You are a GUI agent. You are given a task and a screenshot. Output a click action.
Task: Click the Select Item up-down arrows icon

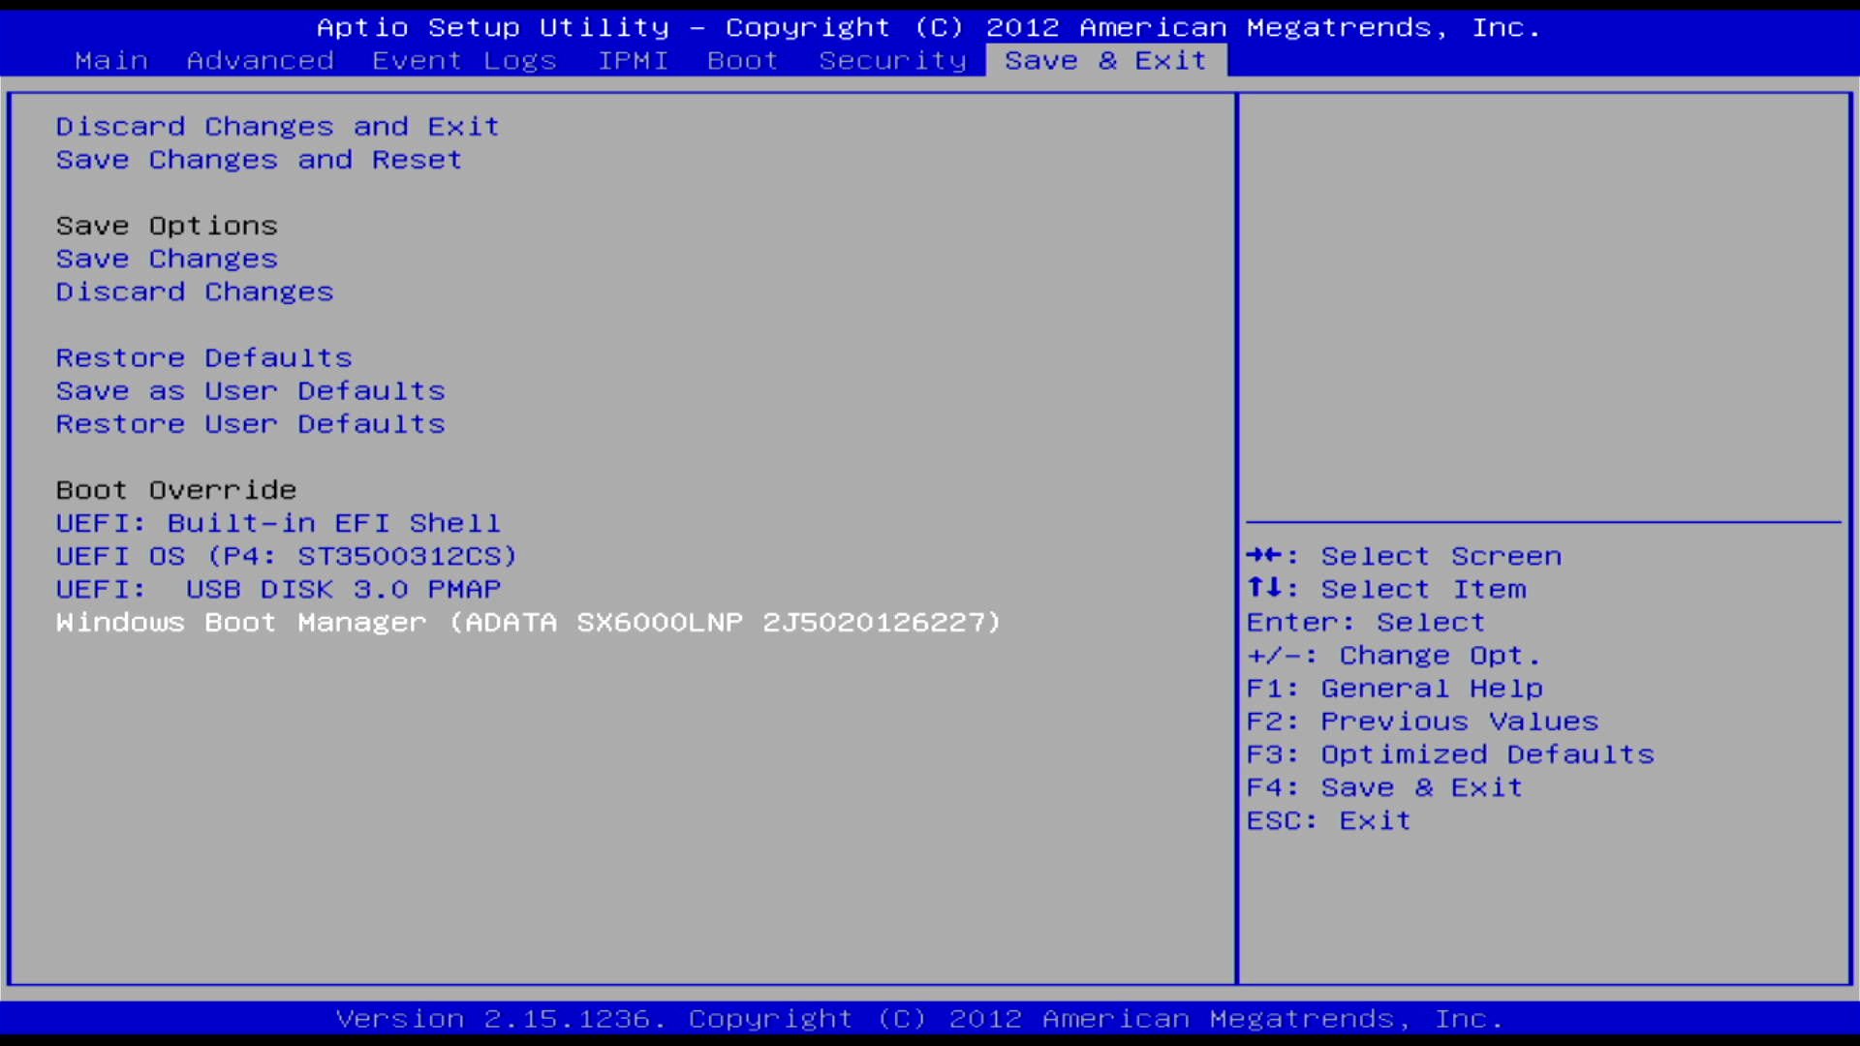(x=1264, y=588)
